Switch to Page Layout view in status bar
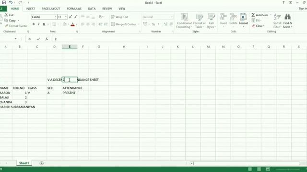The height and width of the screenshot is (172, 307). coord(259,169)
